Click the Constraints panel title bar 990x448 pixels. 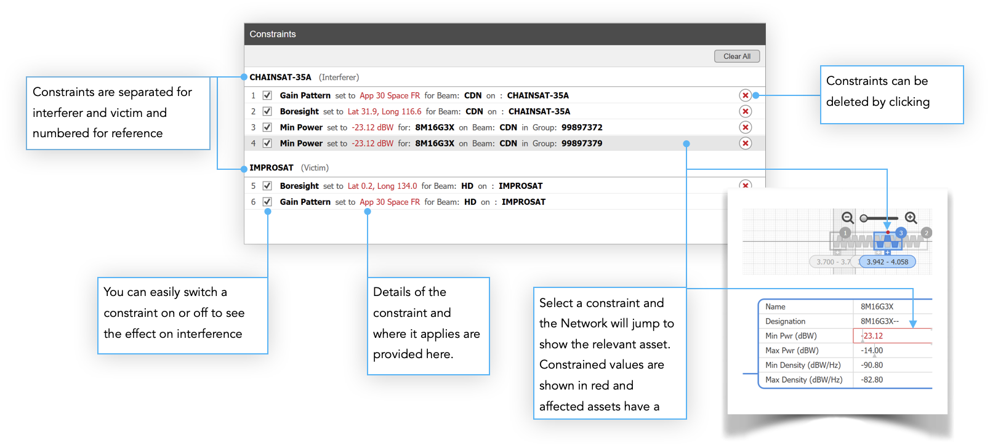[505, 34]
